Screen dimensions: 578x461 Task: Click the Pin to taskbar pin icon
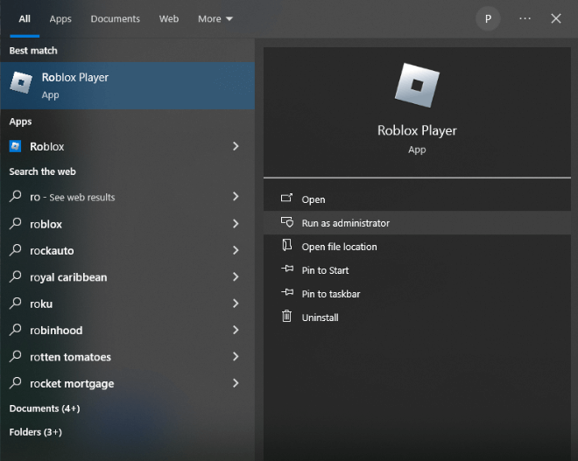point(287,293)
